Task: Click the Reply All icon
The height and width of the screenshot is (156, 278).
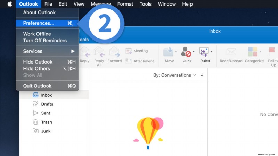Action: [x=99, y=52]
